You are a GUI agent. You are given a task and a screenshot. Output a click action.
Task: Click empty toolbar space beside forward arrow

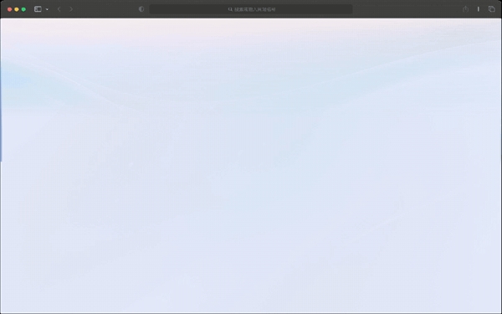click(105, 9)
